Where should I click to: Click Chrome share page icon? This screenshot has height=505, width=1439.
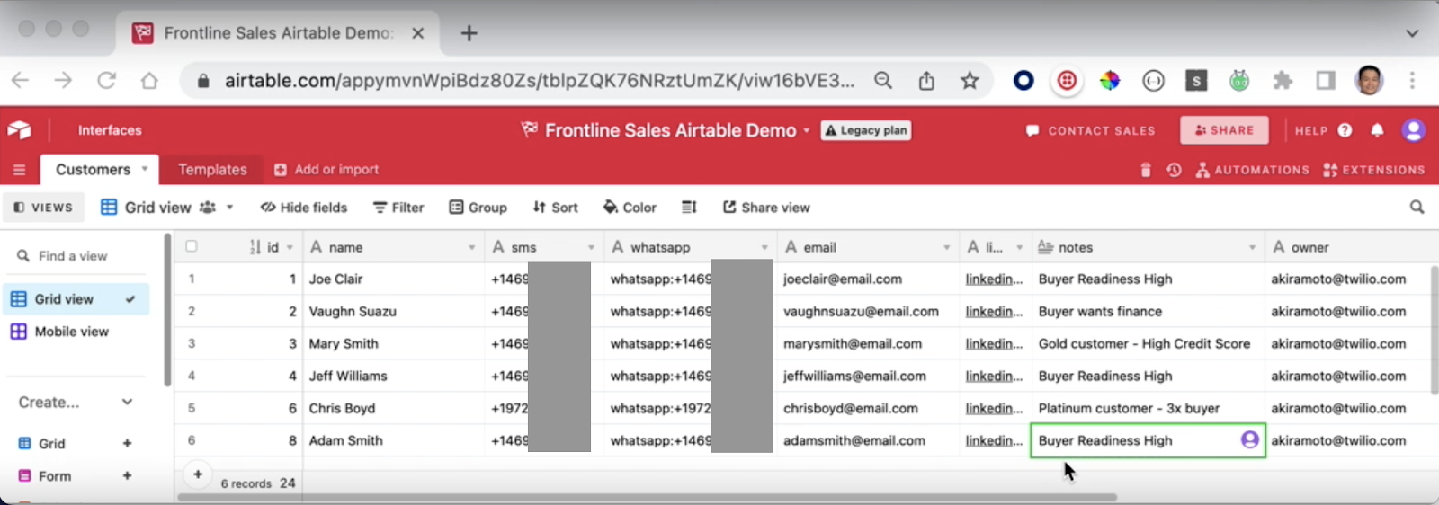click(x=926, y=81)
